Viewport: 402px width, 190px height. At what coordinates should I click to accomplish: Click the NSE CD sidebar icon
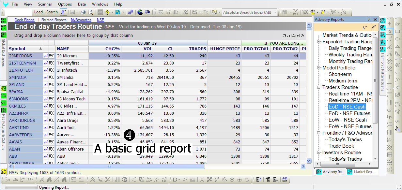[x=4, y=27]
